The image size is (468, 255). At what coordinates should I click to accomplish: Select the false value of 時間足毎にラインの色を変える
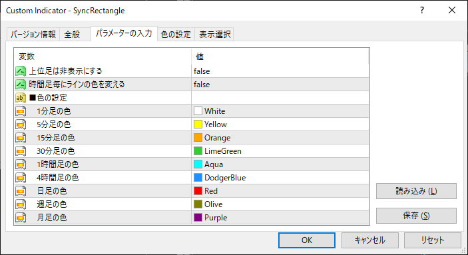point(202,85)
